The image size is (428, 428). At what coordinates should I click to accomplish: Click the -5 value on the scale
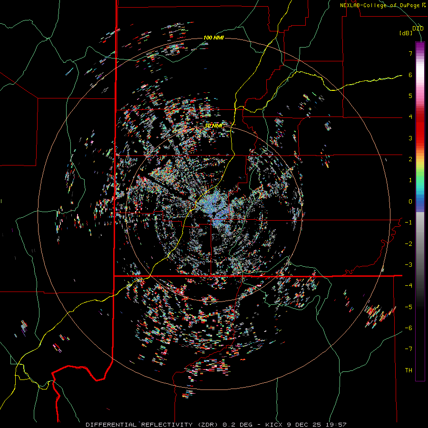pos(409,307)
